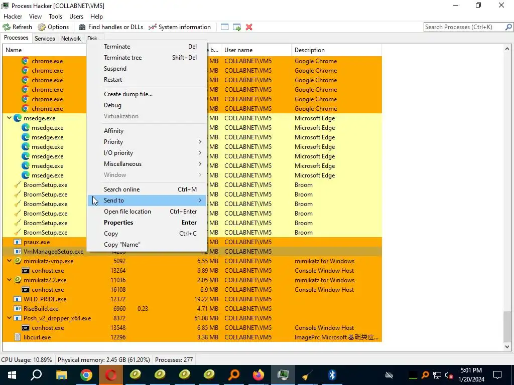
Task: Click the RiseBuild.exe process icon
Action: [x=18, y=309]
